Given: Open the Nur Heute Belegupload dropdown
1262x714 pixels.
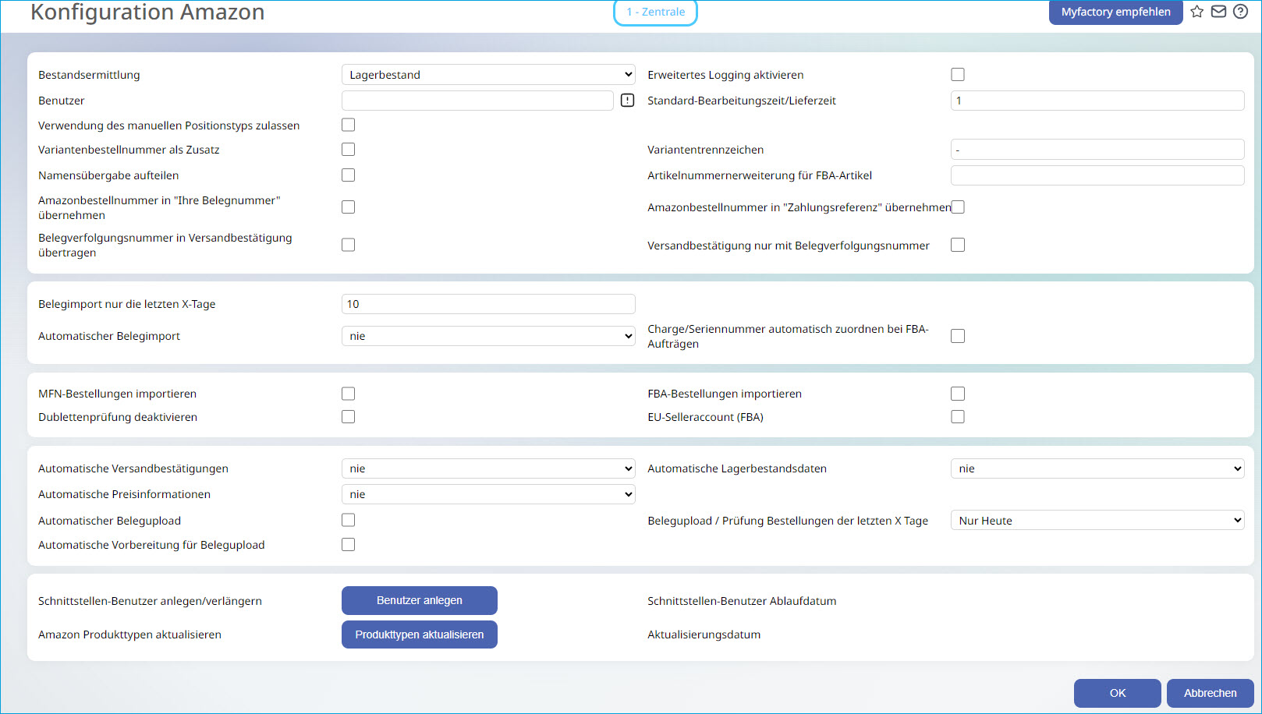Looking at the screenshot, I should [x=1097, y=521].
